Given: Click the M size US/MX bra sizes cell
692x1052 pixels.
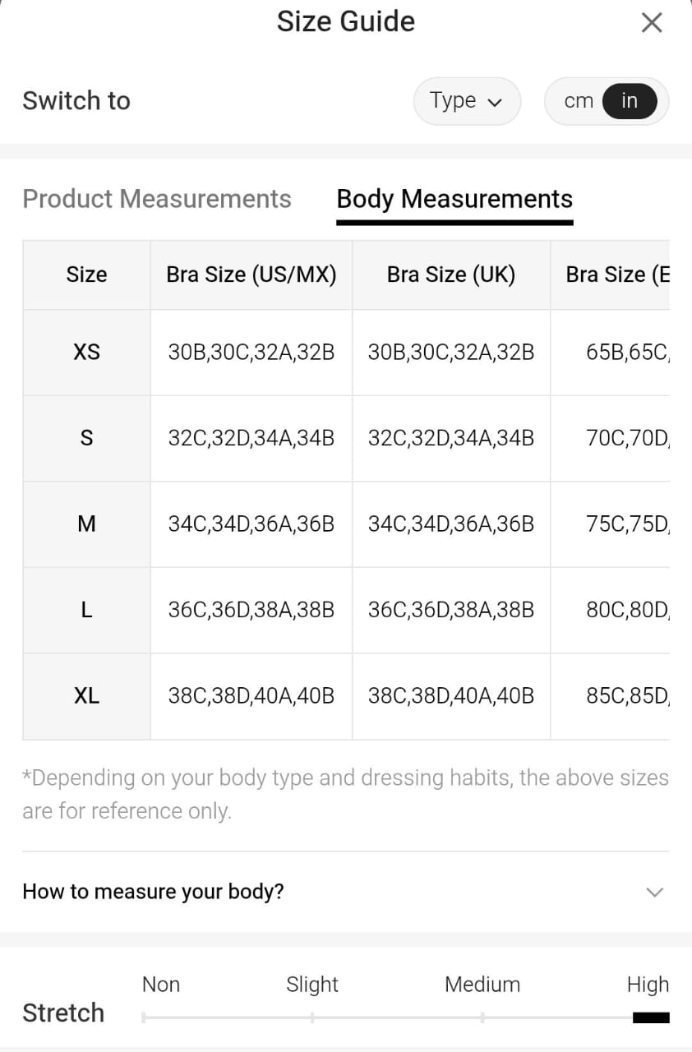Looking at the screenshot, I should [x=251, y=524].
